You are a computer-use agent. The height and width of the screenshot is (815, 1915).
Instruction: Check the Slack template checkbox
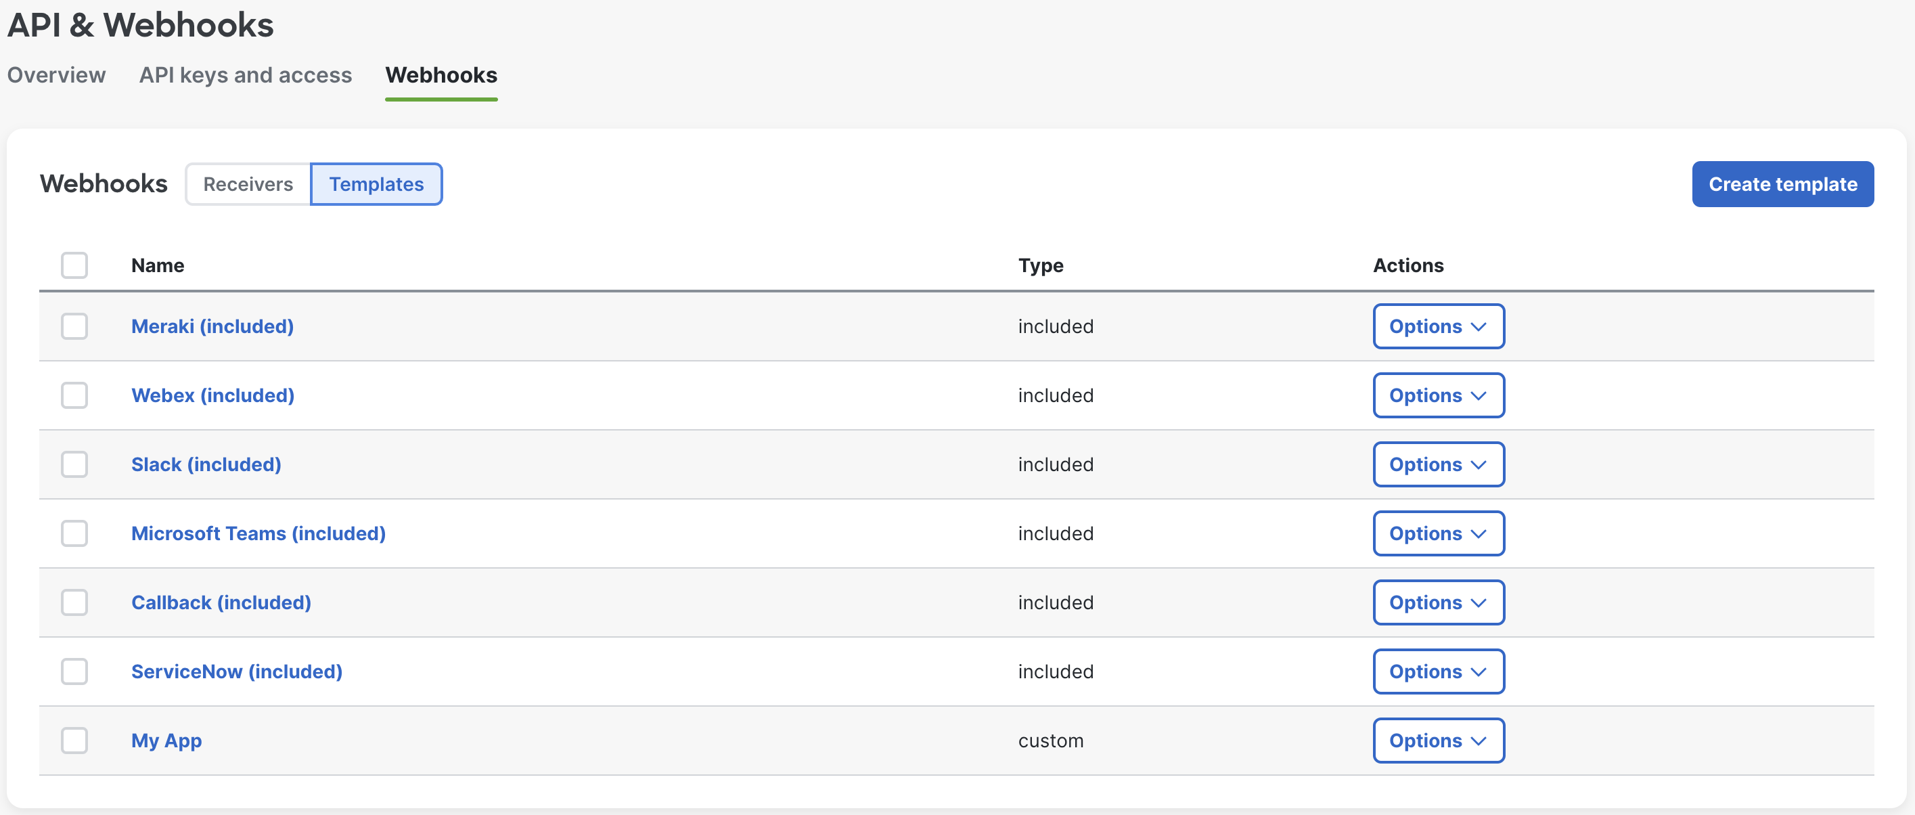tap(74, 465)
